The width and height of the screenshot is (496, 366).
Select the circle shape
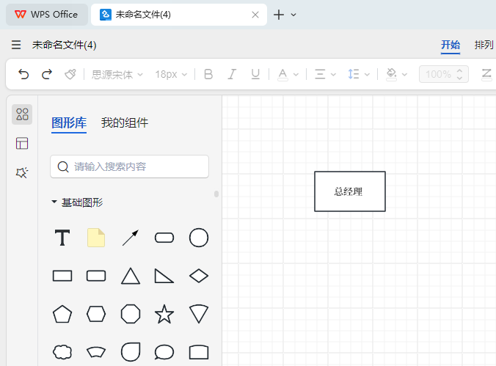pyautogui.click(x=199, y=238)
